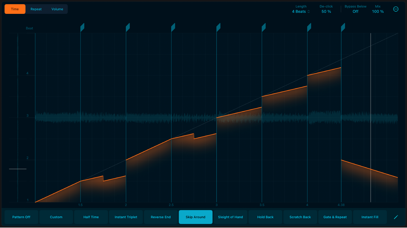
Task: Open the Length dropdown showing 4 Beats
Action: (300, 11)
